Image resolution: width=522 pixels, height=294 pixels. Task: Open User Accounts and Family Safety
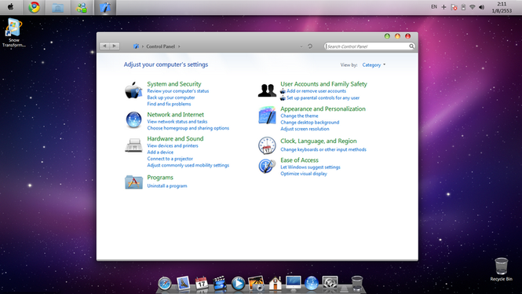pos(323,84)
